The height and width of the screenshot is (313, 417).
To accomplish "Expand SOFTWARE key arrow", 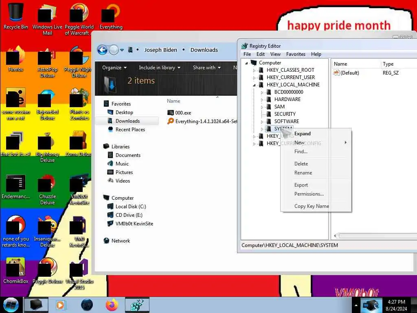I will coord(262,122).
